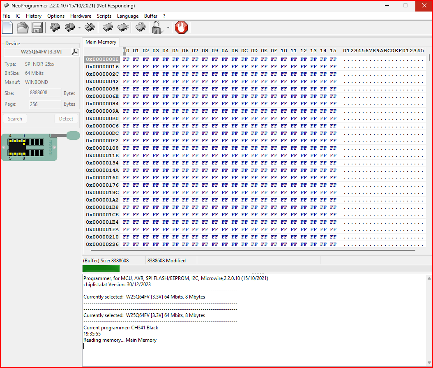This screenshot has height=368, width=433.
Task: Open the Scripts menu
Action: click(104, 16)
